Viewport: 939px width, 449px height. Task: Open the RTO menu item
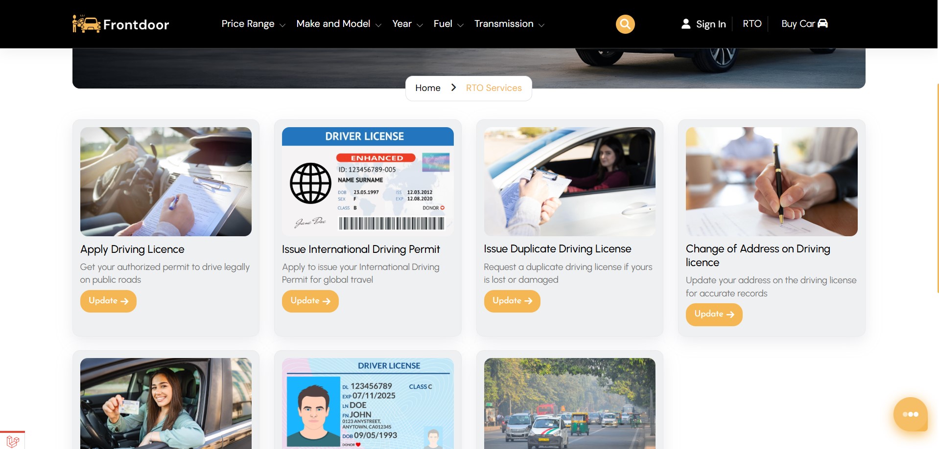(x=751, y=24)
